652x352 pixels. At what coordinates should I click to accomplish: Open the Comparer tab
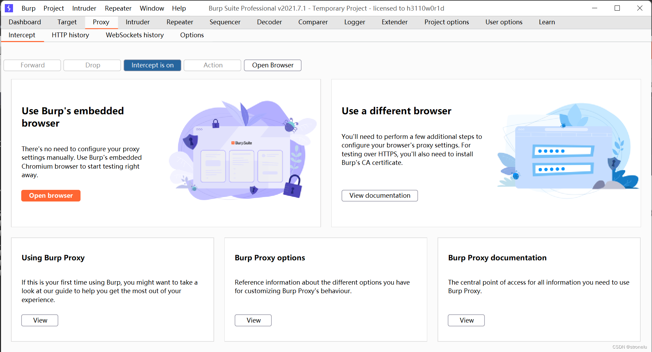(x=313, y=22)
